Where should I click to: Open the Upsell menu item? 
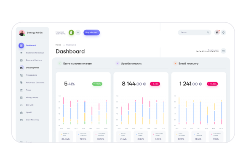click(x=29, y=112)
